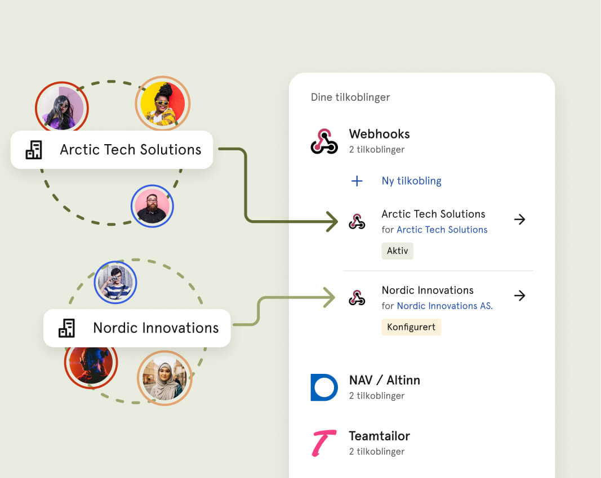Click the blue plus icon for new connection

click(357, 181)
